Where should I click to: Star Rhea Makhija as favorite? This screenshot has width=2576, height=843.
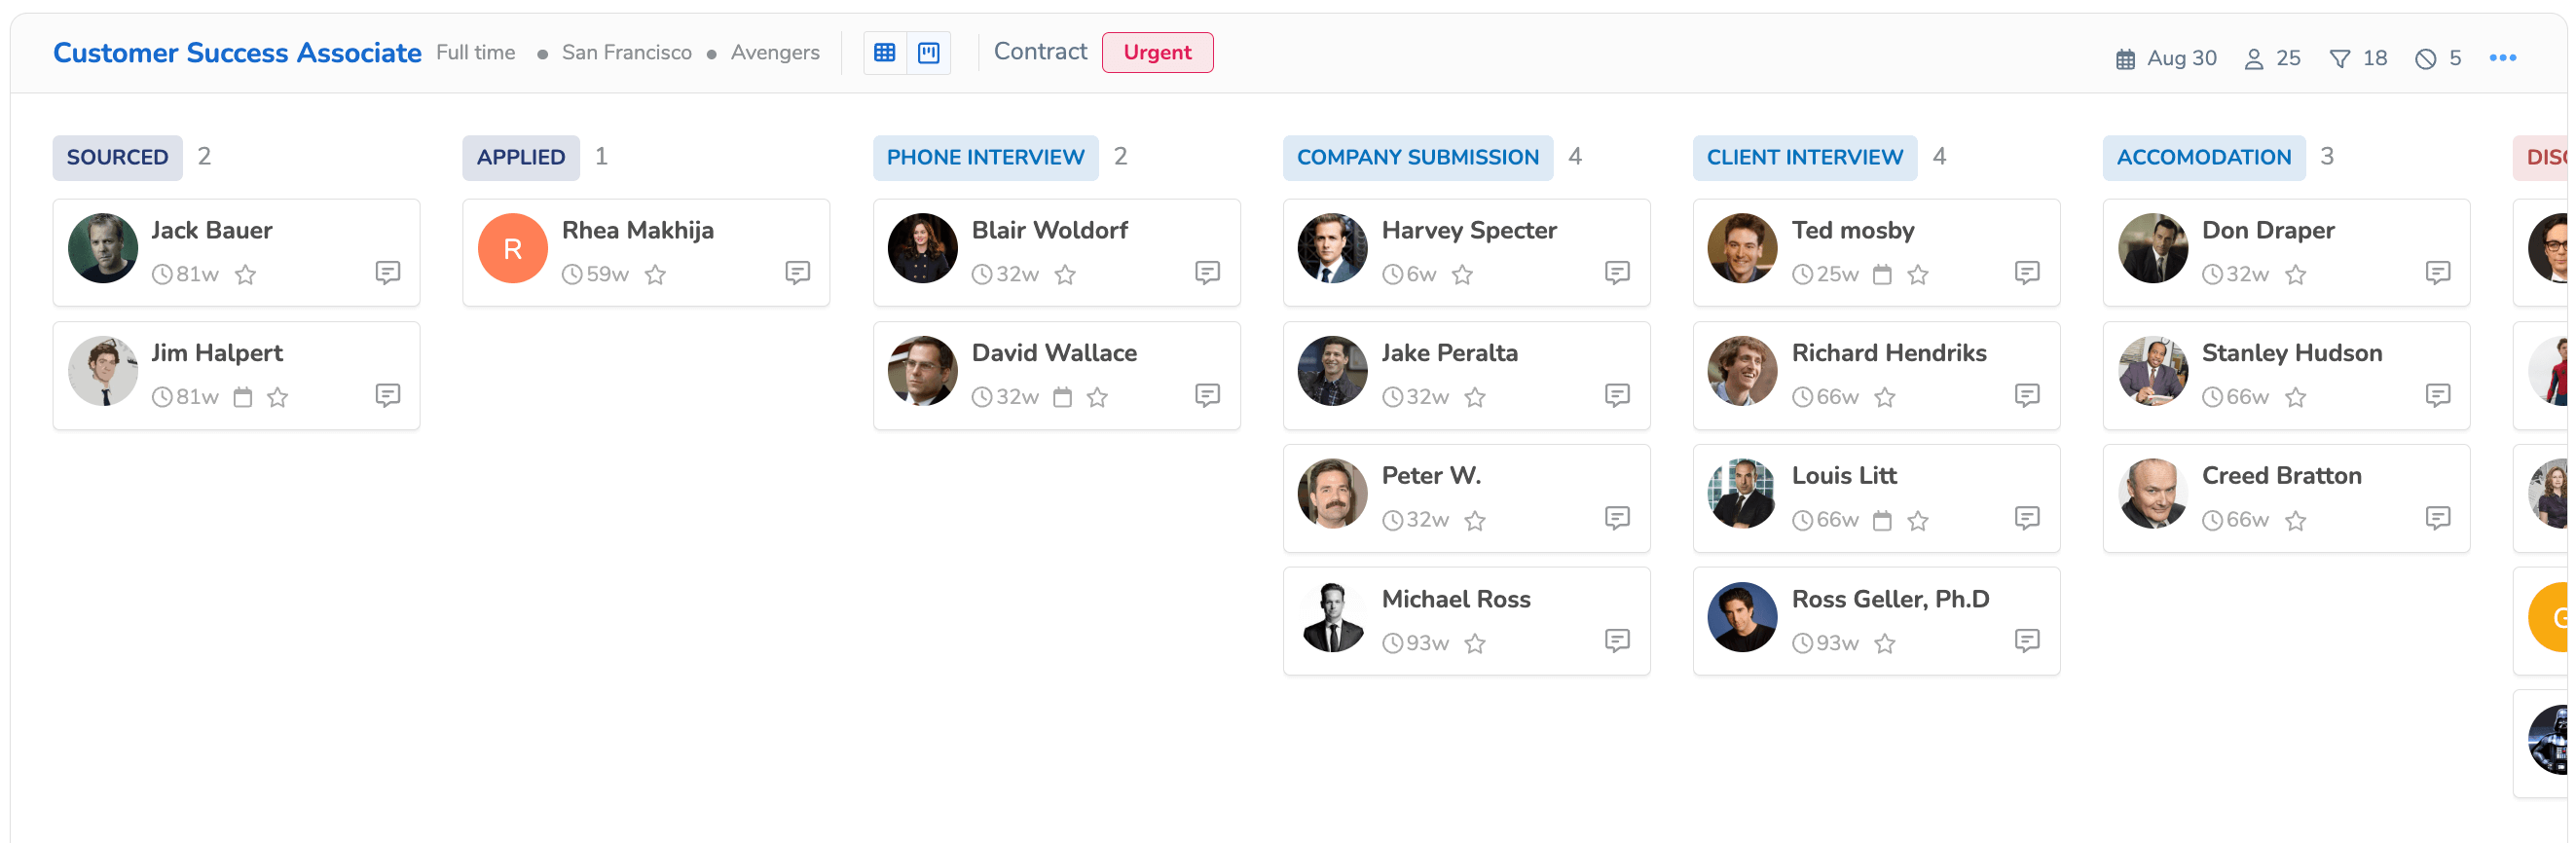(655, 274)
